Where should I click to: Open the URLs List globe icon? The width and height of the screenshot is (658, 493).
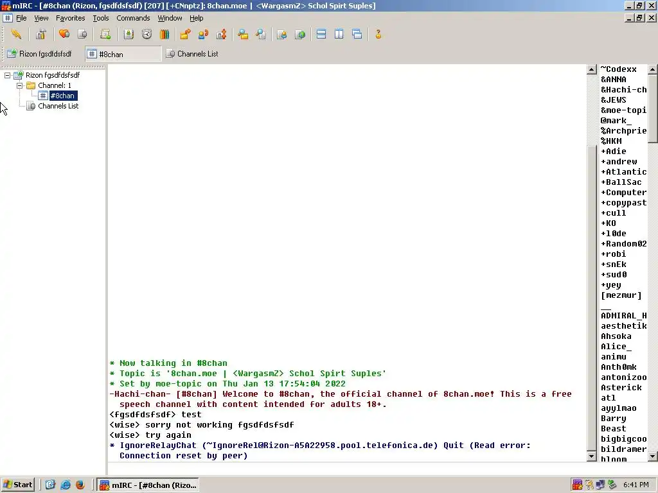pyautogui.click(x=300, y=35)
